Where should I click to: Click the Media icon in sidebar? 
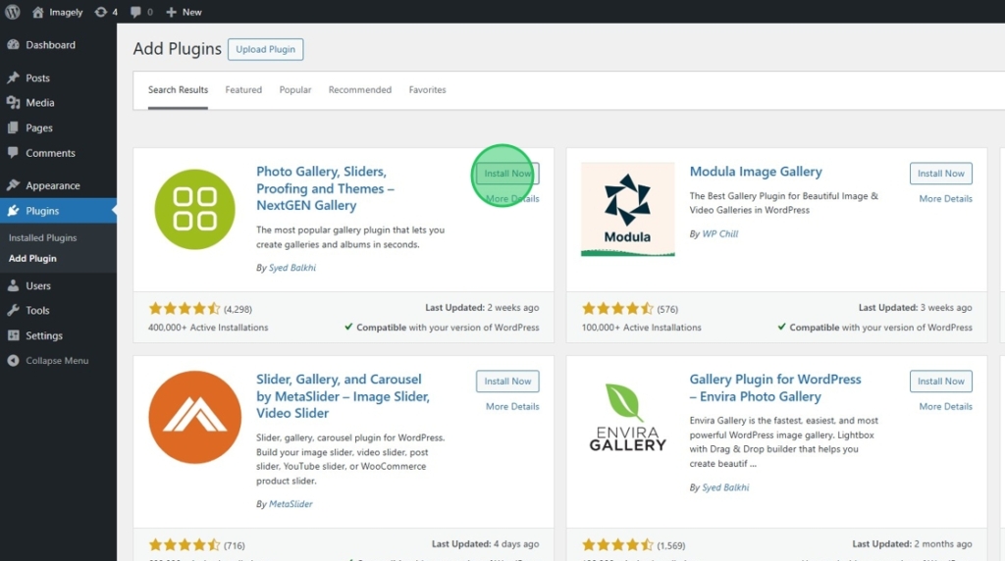click(x=14, y=102)
